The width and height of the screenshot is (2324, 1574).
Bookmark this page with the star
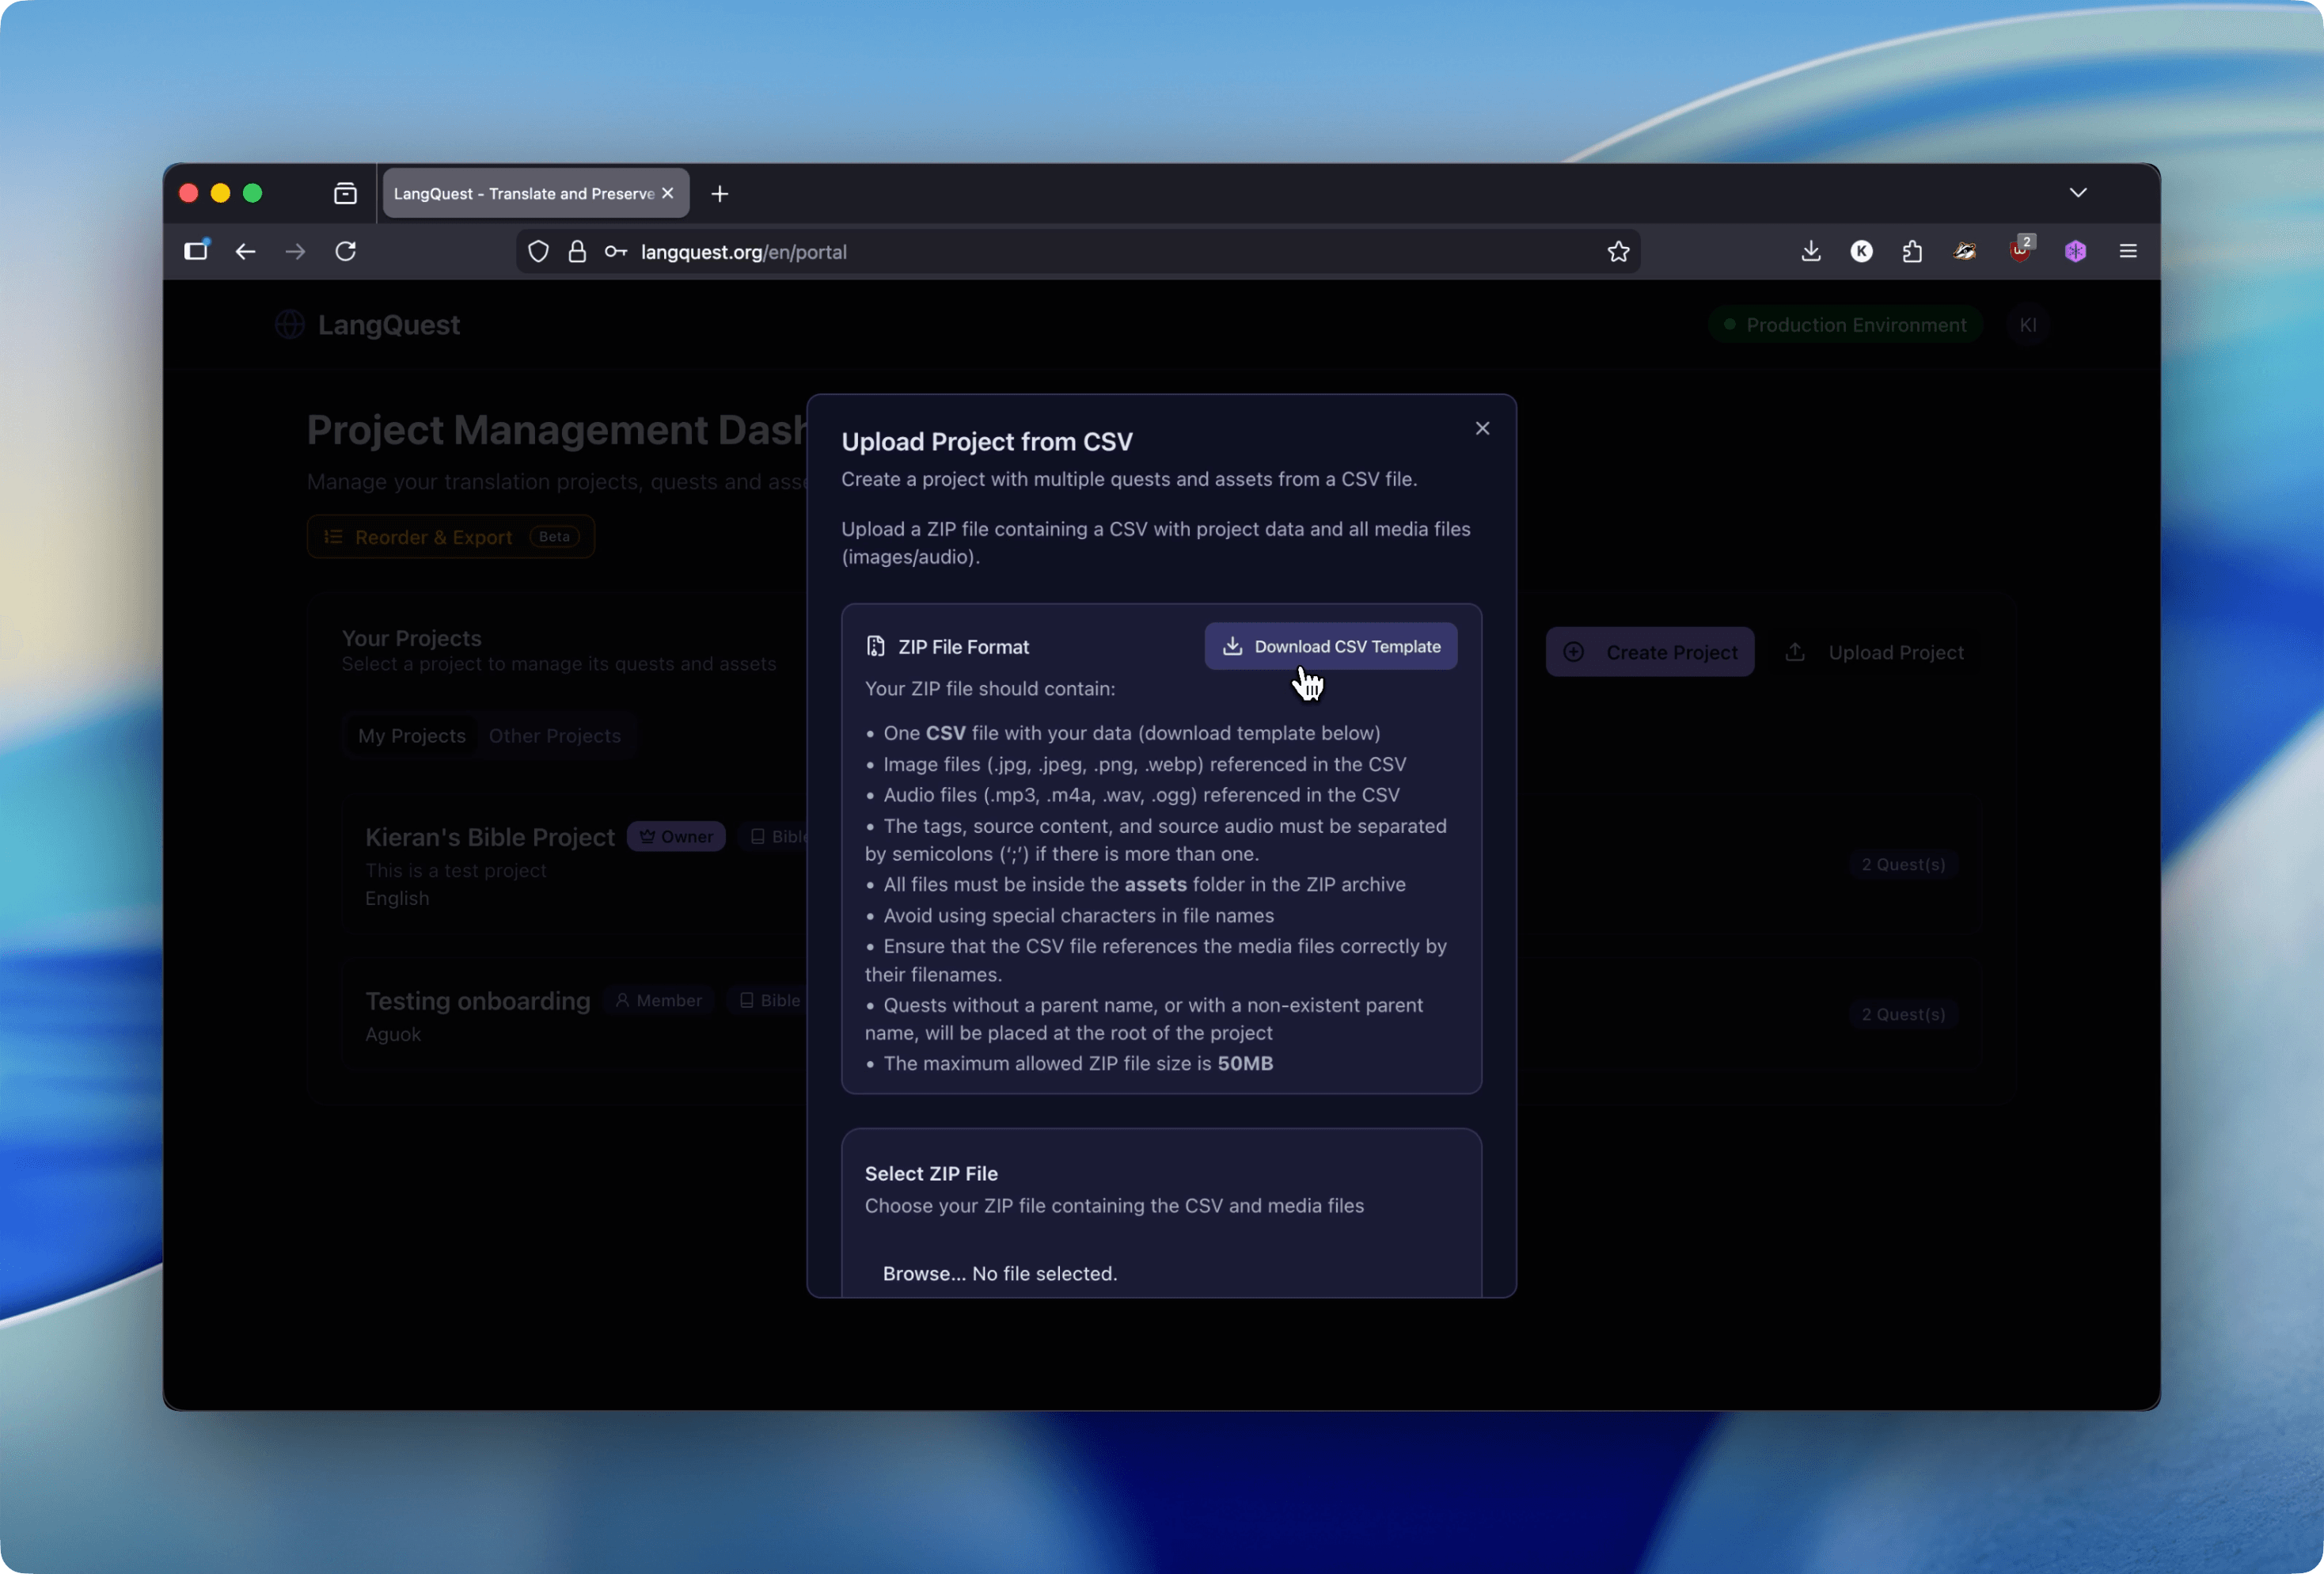[x=1619, y=252]
